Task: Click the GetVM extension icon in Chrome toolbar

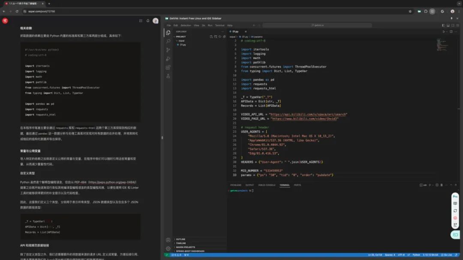Action: 419,12
